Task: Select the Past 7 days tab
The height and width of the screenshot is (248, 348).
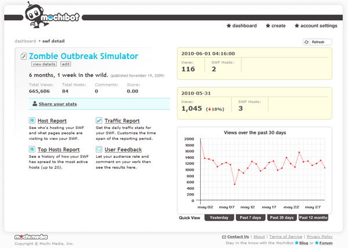Action: [251, 218]
